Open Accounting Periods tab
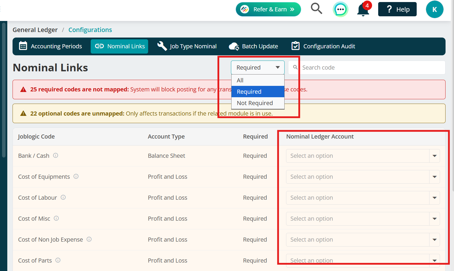The width and height of the screenshot is (454, 271). [x=50, y=46]
